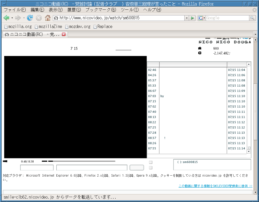259x202 pixels.
Task: Open the window menu button in title bar
Action: click(4, 4)
